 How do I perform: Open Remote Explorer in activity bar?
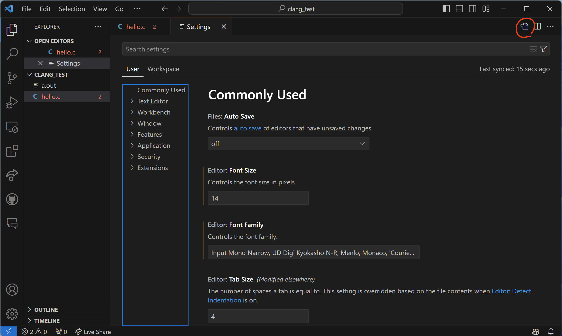click(x=12, y=127)
